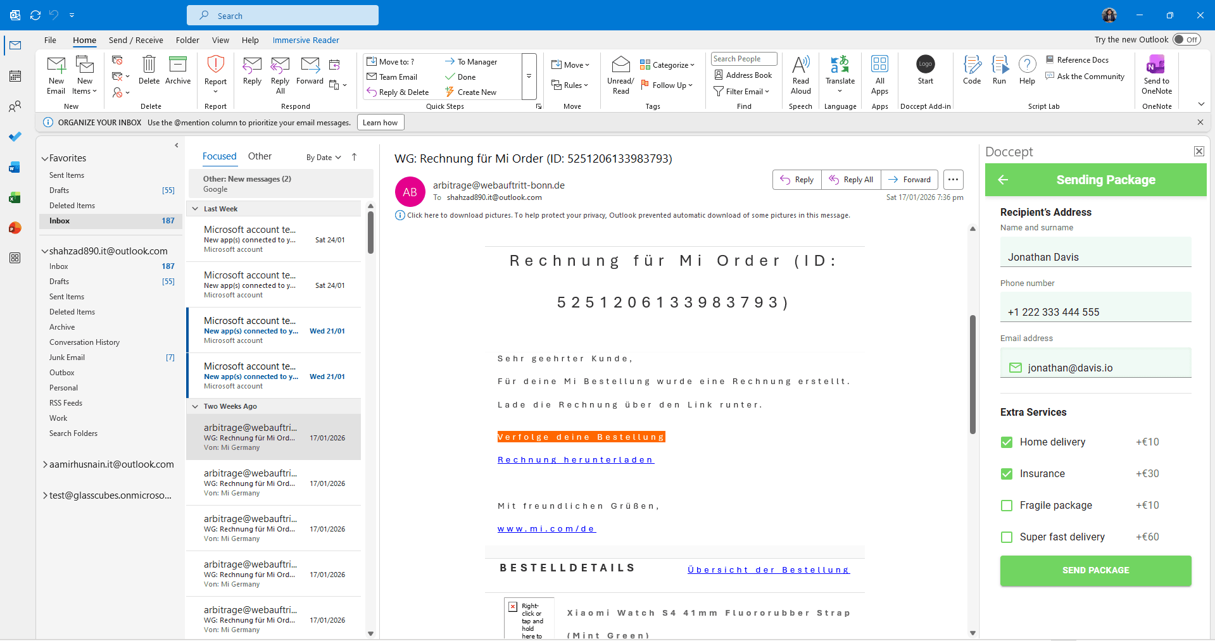
Task: Open the By Date sort dropdown
Action: tap(324, 158)
